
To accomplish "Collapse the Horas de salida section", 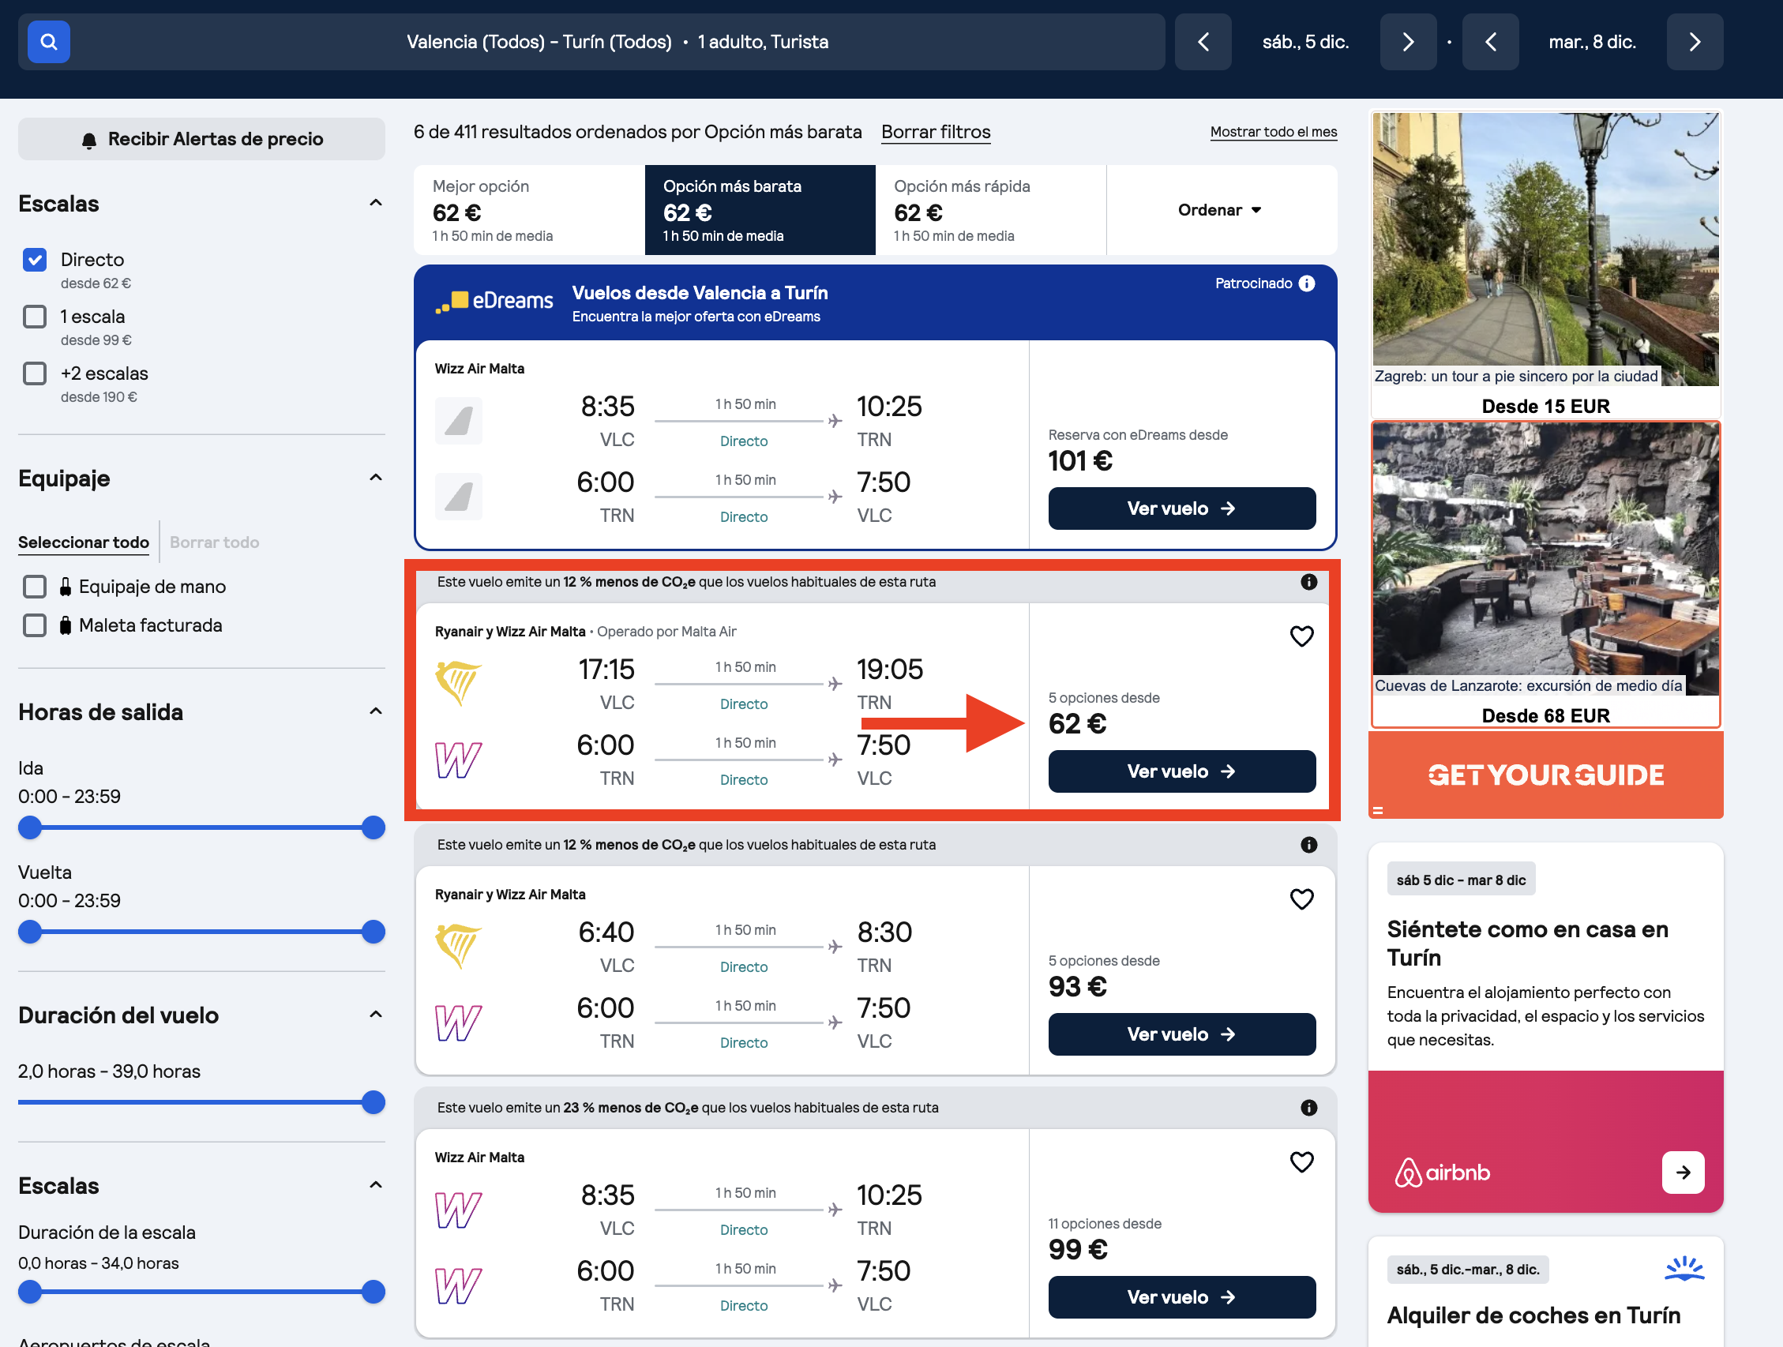I will click(x=376, y=711).
